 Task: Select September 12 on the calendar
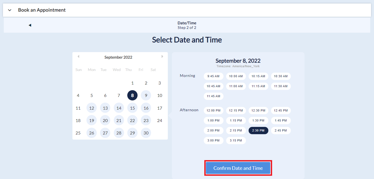pyautogui.click(x=92, y=108)
